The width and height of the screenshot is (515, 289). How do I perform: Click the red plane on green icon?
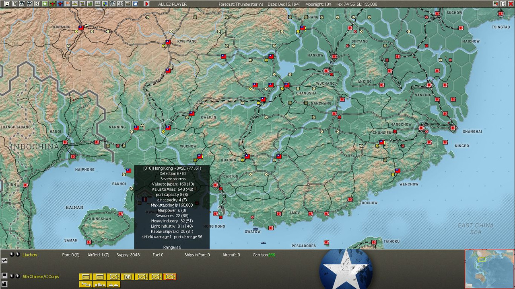52,4
